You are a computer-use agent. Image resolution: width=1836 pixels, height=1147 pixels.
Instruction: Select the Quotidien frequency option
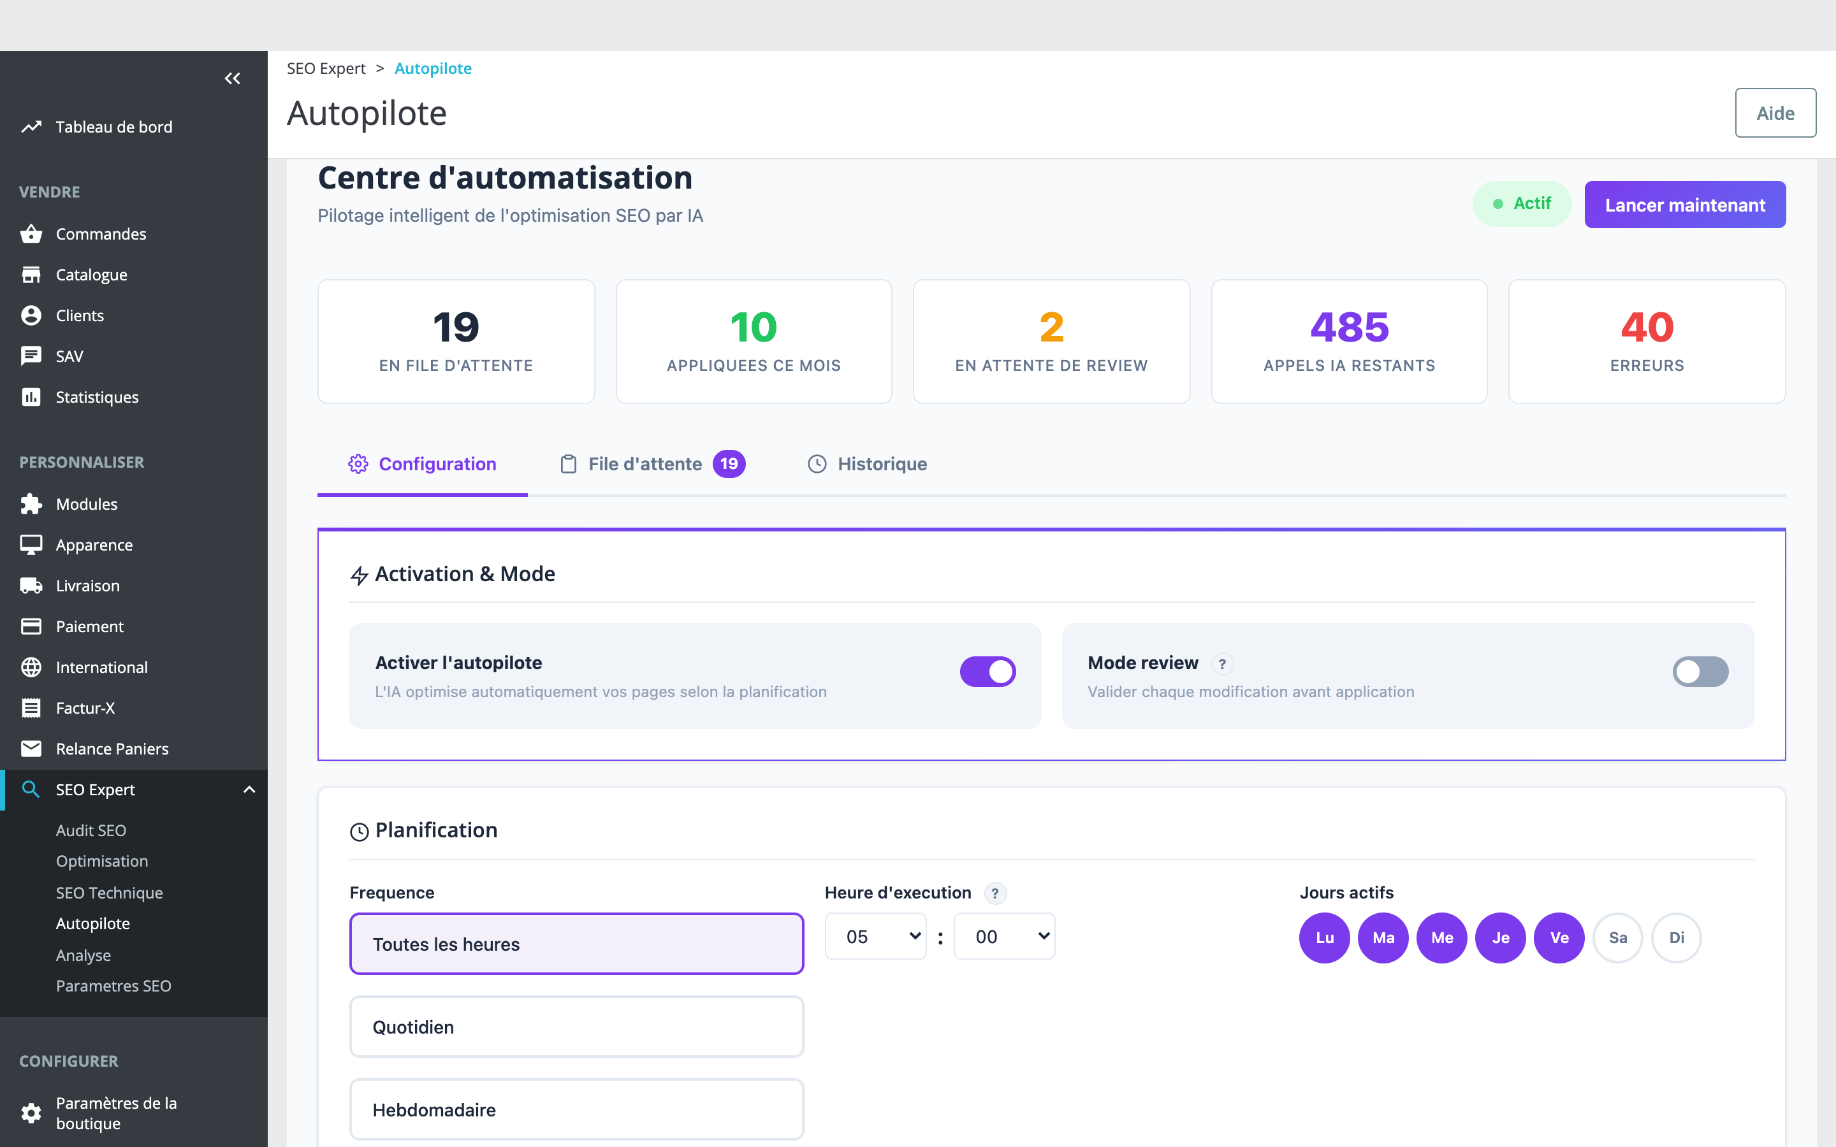click(576, 1027)
